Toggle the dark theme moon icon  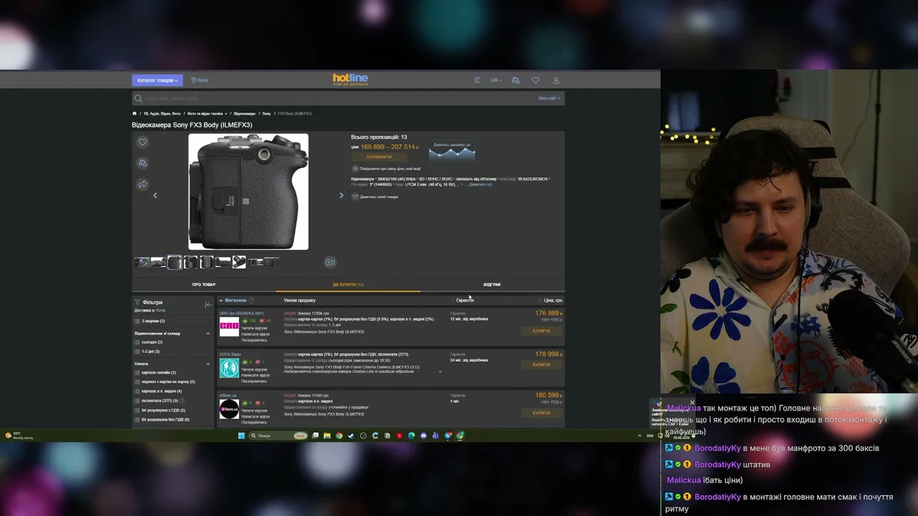477,80
